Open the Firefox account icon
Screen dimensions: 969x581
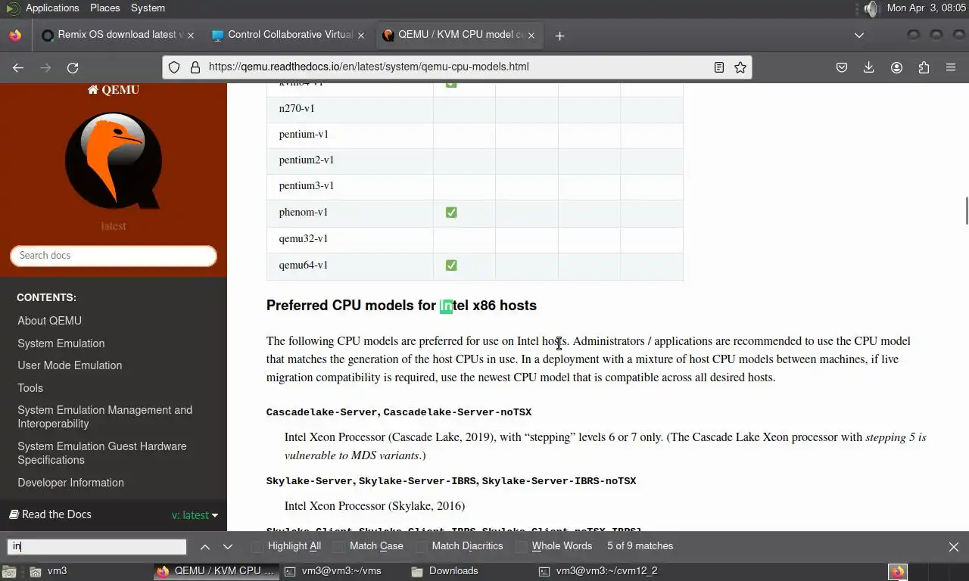[x=896, y=67]
